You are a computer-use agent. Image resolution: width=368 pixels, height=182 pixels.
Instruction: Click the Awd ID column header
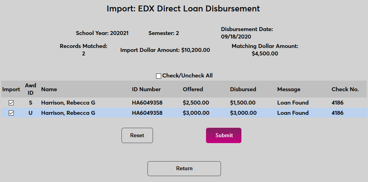click(x=30, y=89)
